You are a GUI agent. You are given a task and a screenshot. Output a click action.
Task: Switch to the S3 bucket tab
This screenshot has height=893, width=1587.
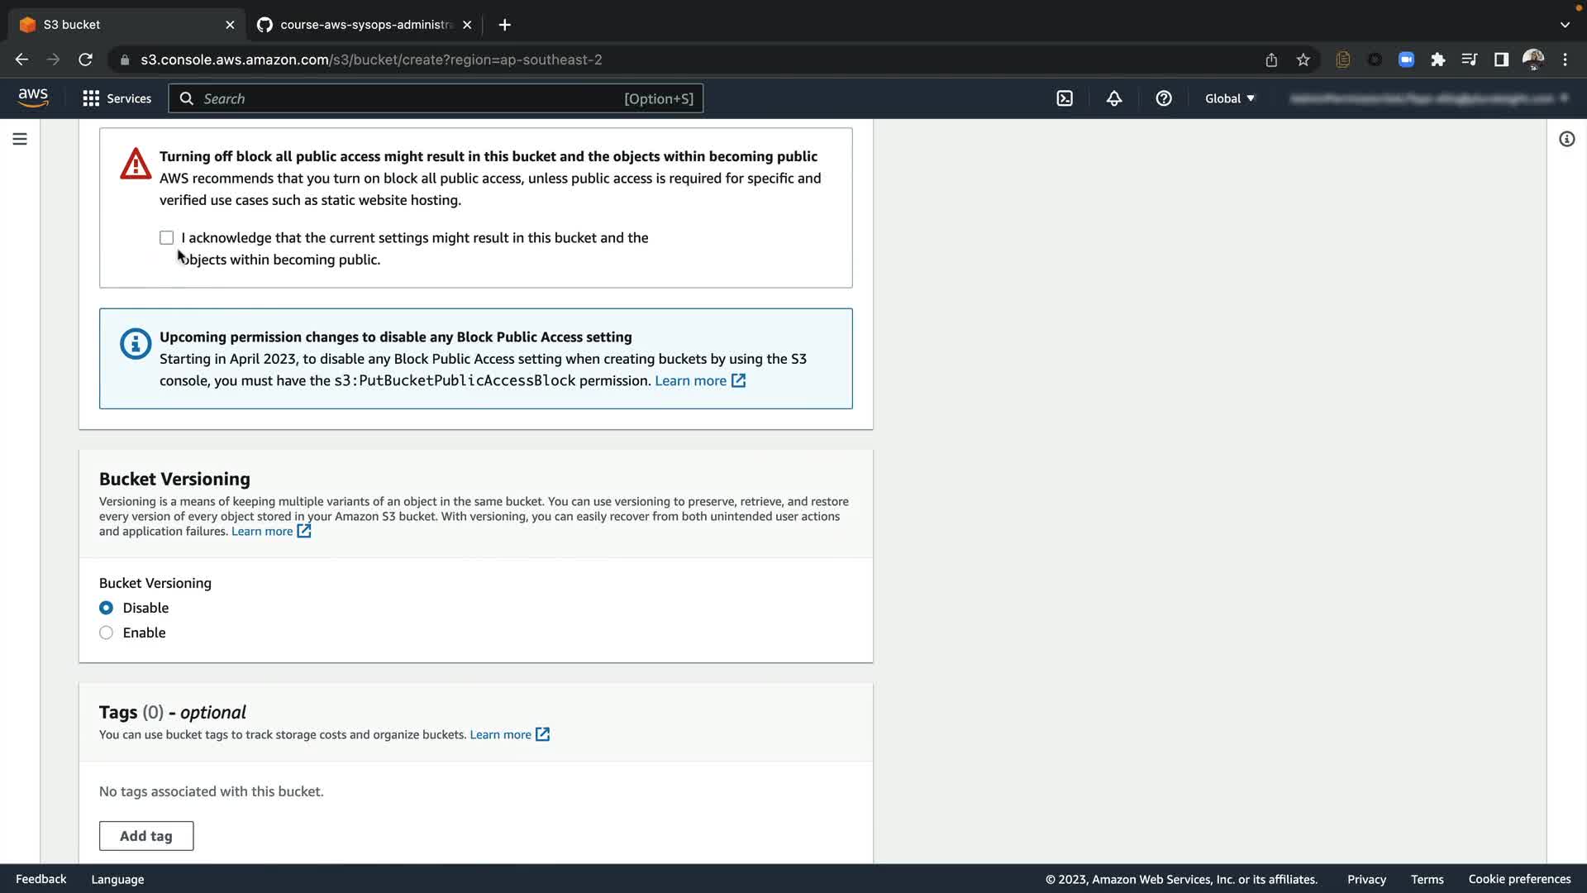[116, 25]
